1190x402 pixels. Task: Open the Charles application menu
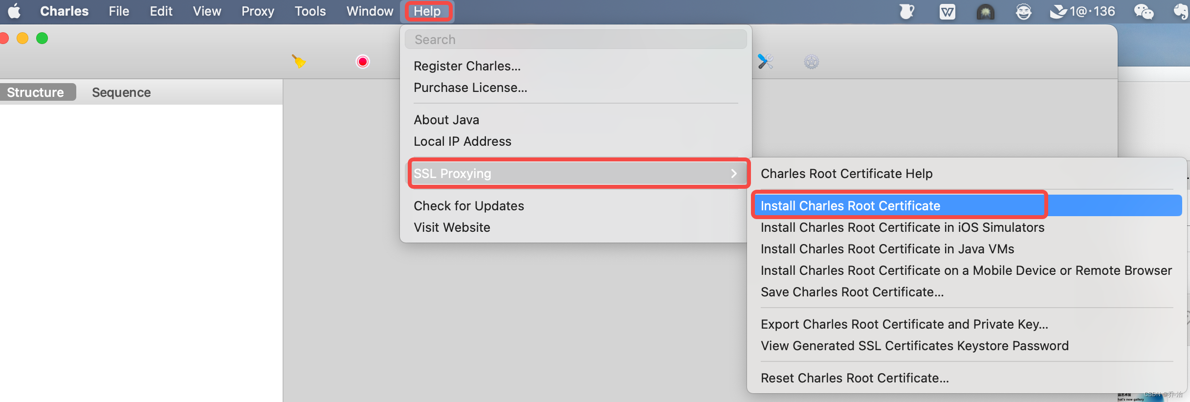64,11
